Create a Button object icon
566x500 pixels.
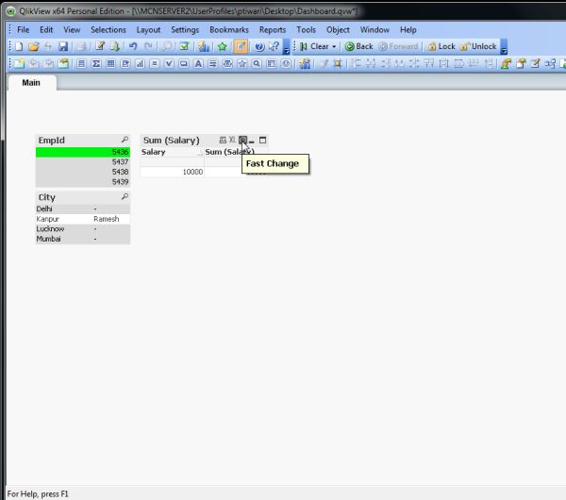coord(184,64)
